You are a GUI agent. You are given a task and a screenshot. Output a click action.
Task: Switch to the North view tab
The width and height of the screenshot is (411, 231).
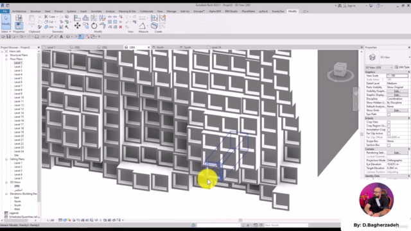pos(160,47)
